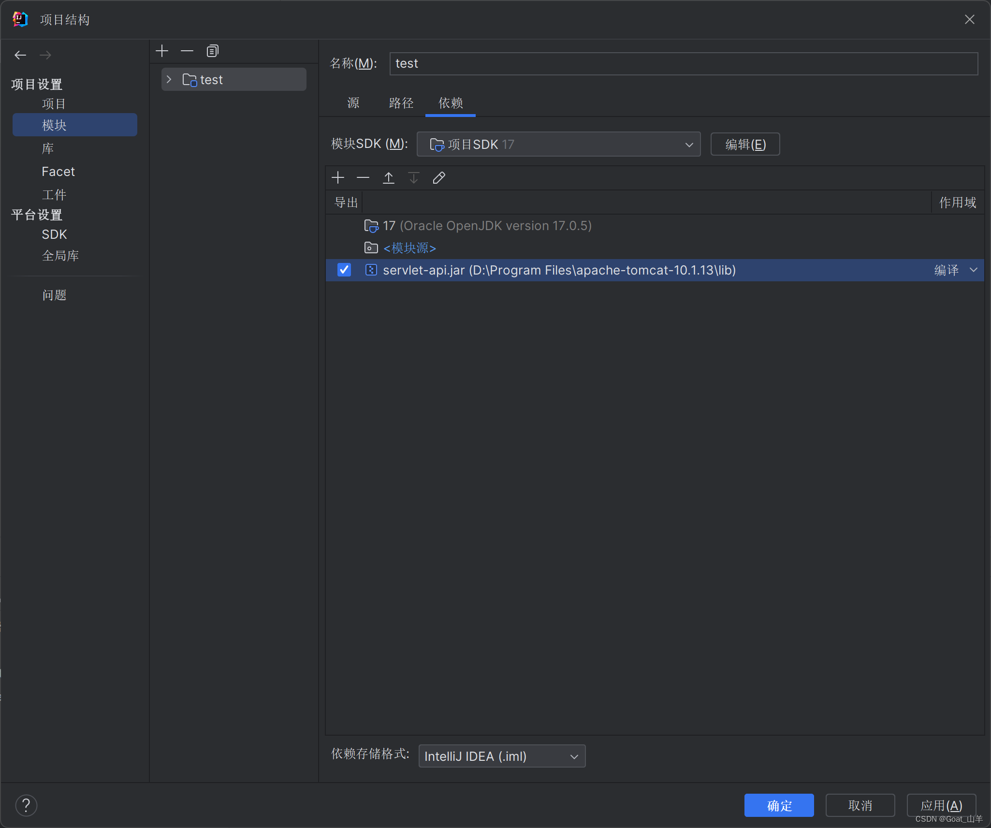Image resolution: width=991 pixels, height=828 pixels.
Task: Click the back navigation arrow
Action: 20,55
